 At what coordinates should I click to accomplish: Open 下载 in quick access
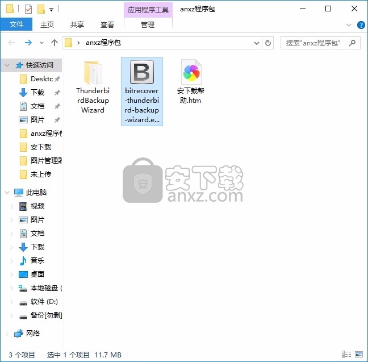pos(37,92)
